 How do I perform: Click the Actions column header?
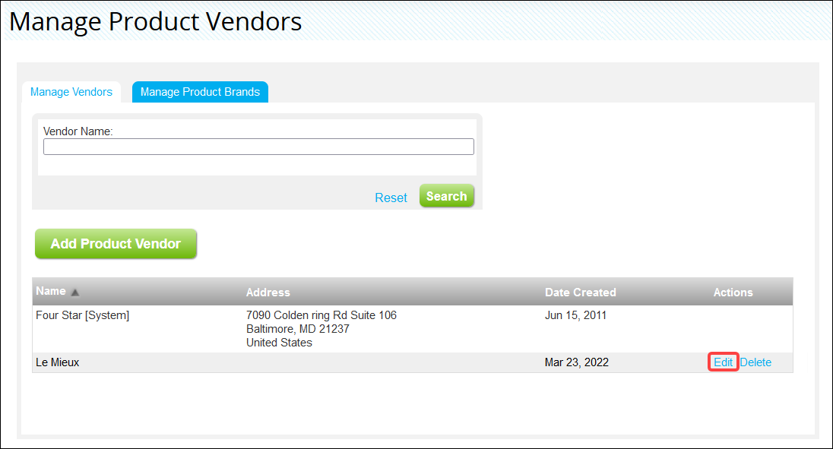click(733, 292)
